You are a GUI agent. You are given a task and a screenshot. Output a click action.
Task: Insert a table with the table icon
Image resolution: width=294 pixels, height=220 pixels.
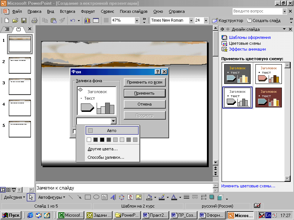click(96, 21)
